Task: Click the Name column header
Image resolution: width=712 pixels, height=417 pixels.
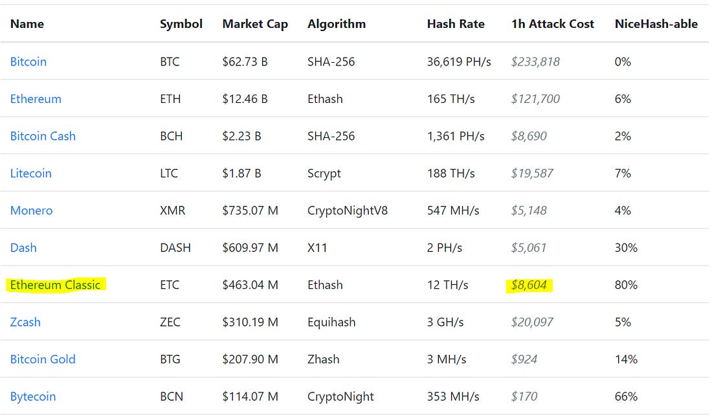Action: pos(27,24)
